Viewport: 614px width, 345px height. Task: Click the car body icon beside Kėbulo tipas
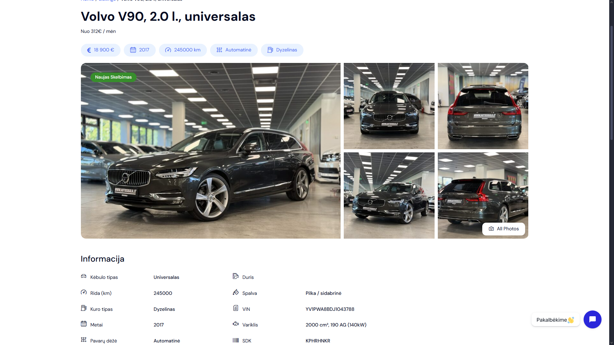pyautogui.click(x=83, y=276)
